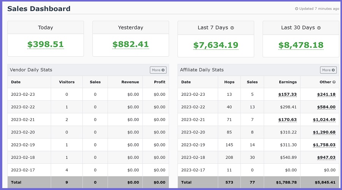Open Yesterday's $882.41 earnings total
The image size is (342, 190).
(x=130, y=44)
